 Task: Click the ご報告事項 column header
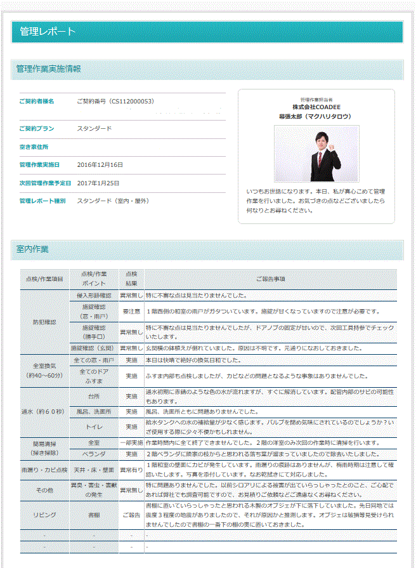[x=270, y=279]
